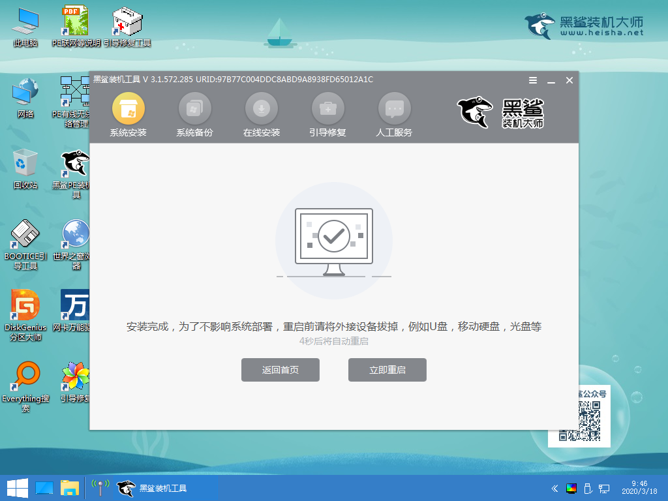Viewport: 668px width, 501px height.
Task: Select PE联网等说明 PDF shortcut
Action: (x=76, y=26)
